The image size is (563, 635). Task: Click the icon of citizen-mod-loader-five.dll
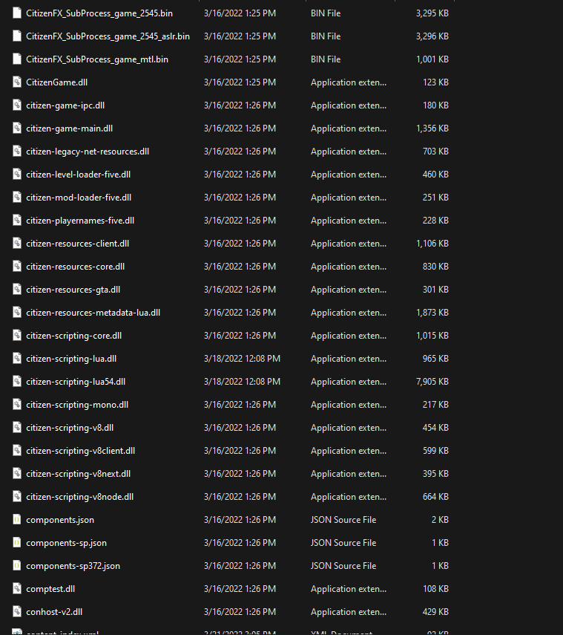[17, 198]
